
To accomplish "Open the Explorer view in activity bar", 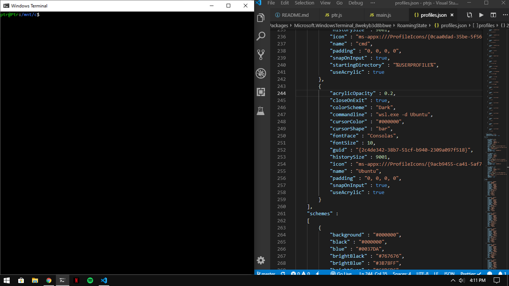I will pyautogui.click(x=261, y=18).
